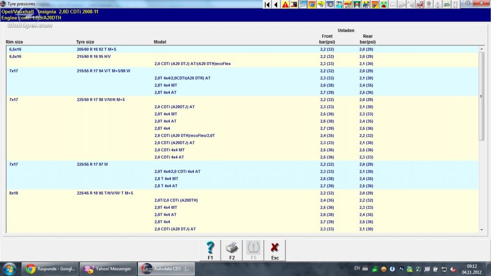Click model '2,0T 4x4/2,0CDTi(A20 DTR) AT'
Screen dimensions: 491x276
(x=182, y=78)
